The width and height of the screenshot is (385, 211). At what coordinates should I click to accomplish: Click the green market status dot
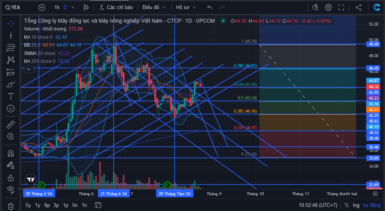pos(223,21)
